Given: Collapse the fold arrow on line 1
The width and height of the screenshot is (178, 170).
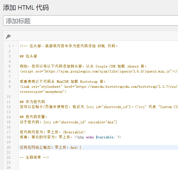Looking at the screenshot, I should pyautogui.click(x=13, y=46).
